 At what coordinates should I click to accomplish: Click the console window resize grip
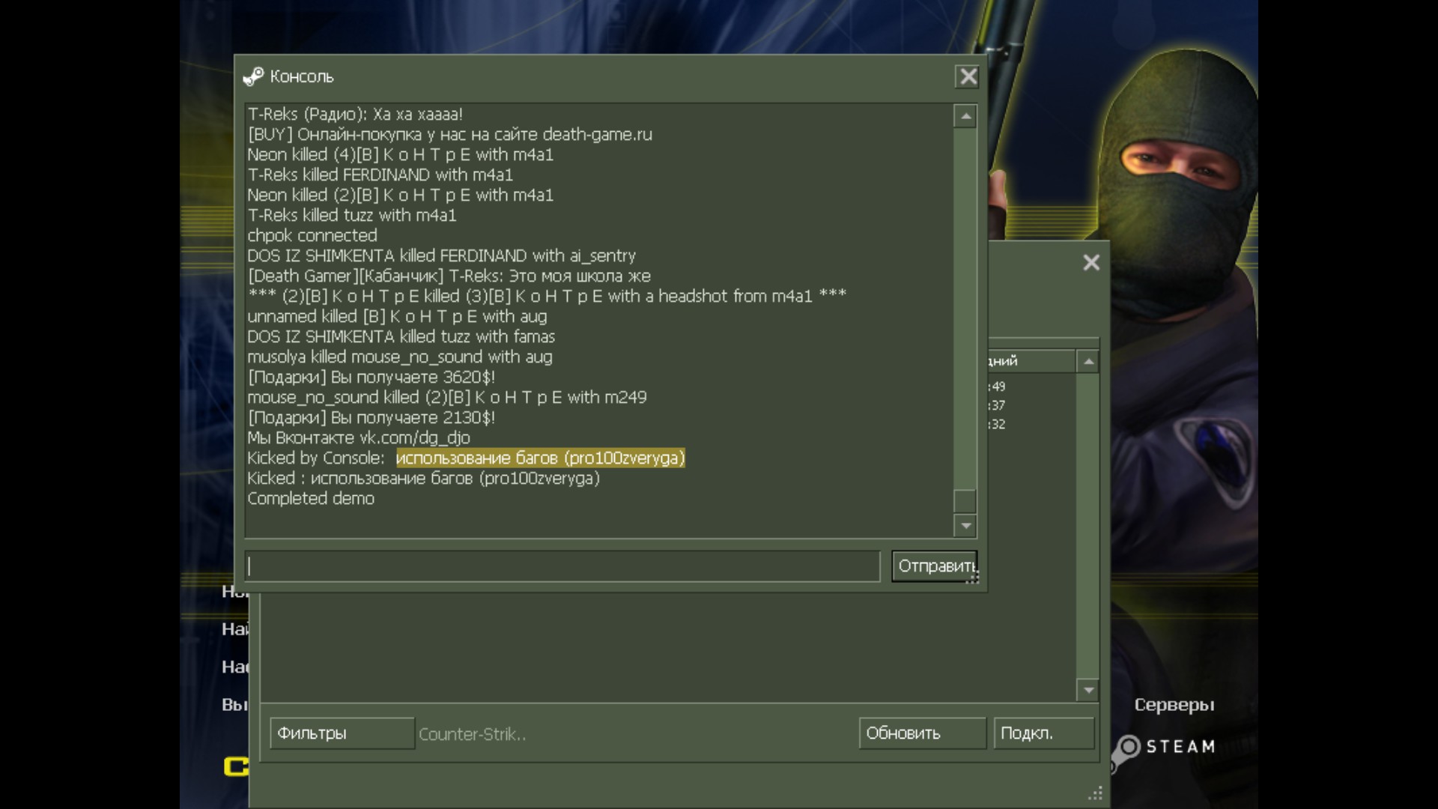click(x=973, y=578)
